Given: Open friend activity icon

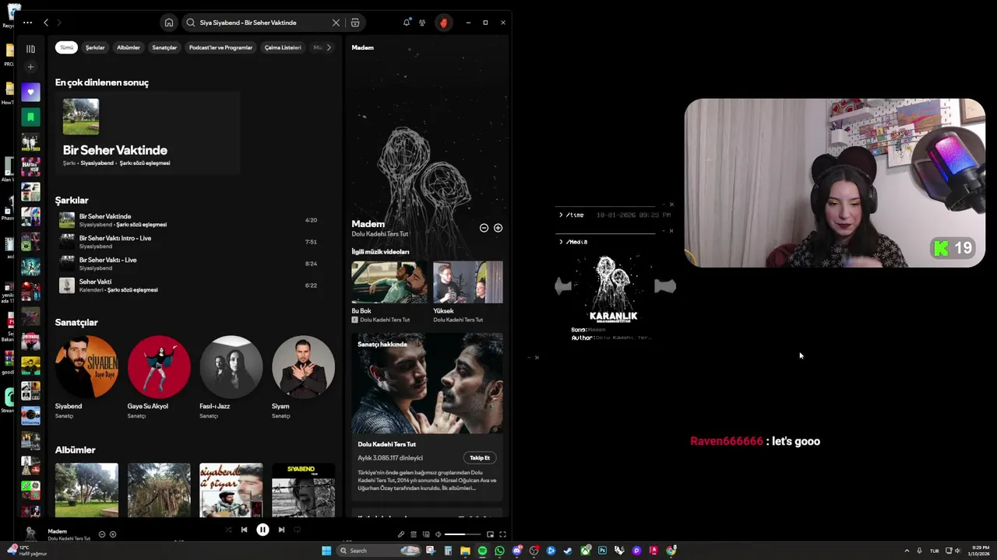Looking at the screenshot, I should 422,23.
